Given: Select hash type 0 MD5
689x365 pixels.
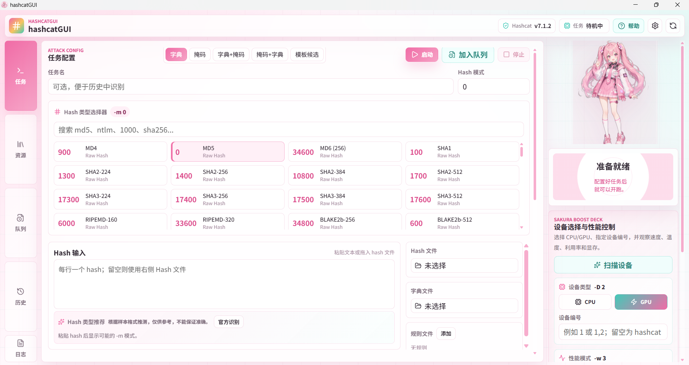Looking at the screenshot, I should (x=228, y=152).
